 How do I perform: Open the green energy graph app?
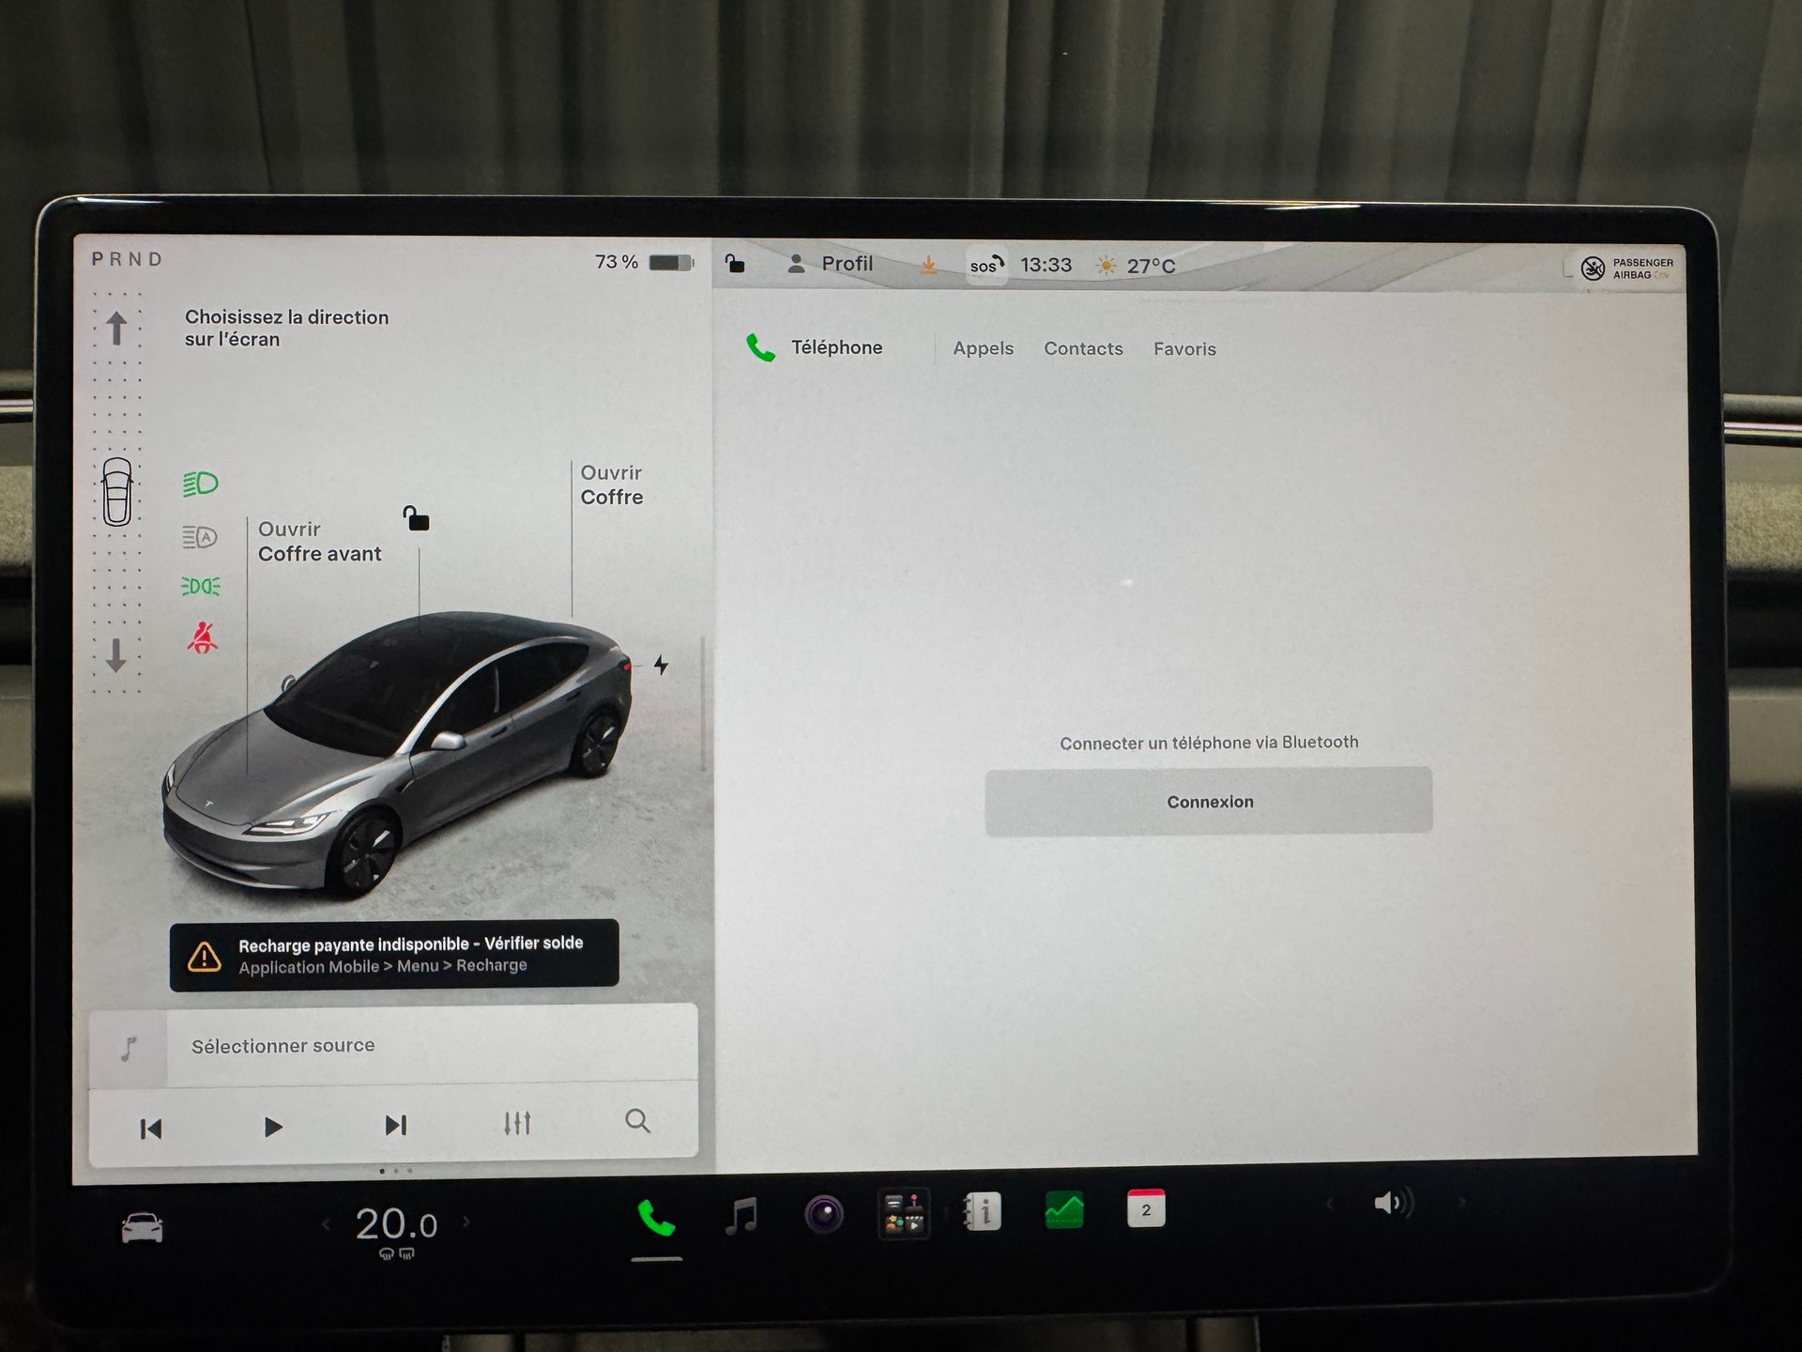click(x=1064, y=1210)
